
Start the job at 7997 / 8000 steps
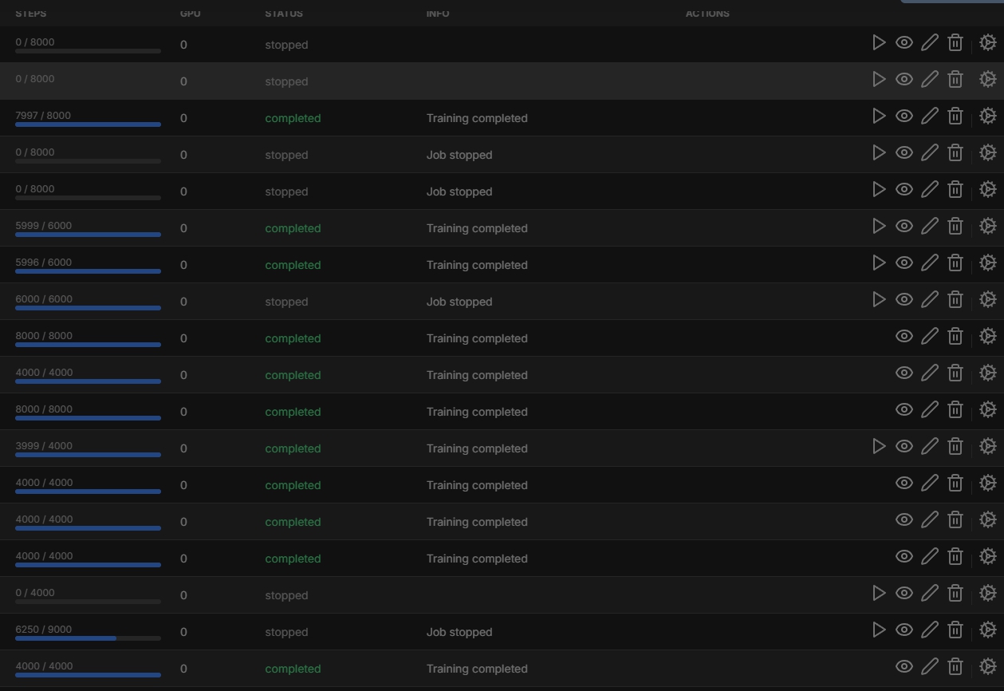click(x=879, y=116)
